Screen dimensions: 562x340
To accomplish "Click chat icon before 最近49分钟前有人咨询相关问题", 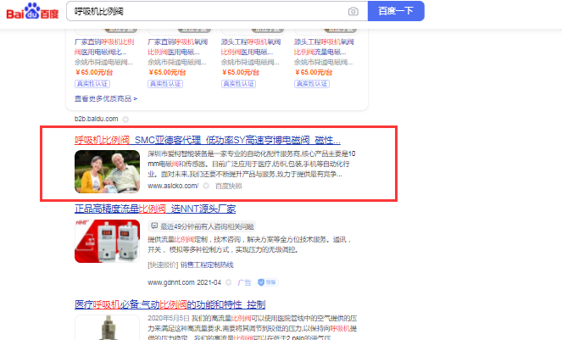I will point(154,226).
